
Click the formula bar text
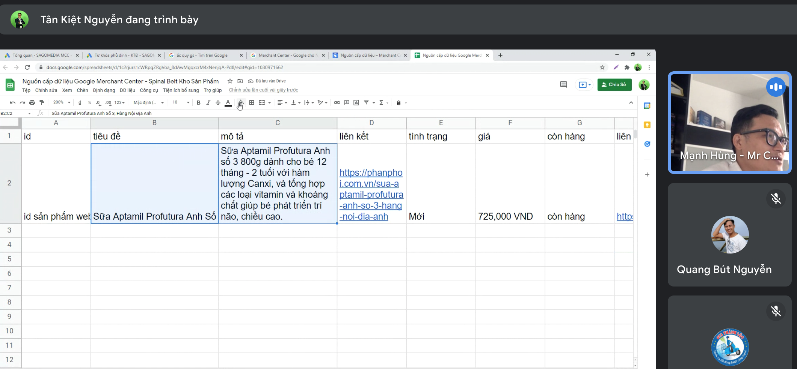[101, 113]
